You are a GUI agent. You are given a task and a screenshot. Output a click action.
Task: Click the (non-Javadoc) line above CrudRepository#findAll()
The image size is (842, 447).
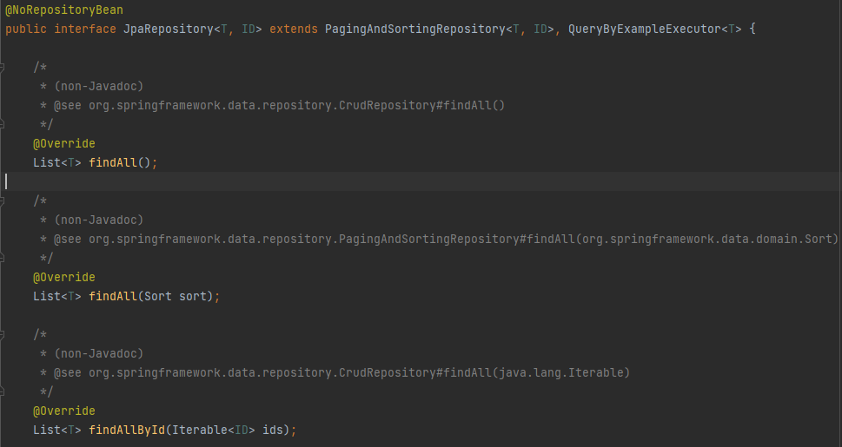(92, 86)
